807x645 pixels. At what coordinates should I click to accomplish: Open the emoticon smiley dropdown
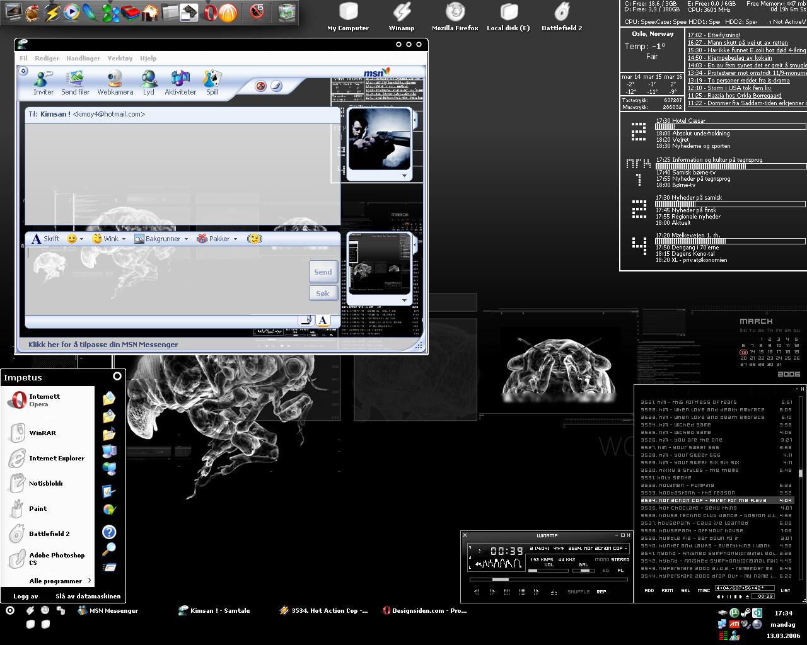[75, 239]
